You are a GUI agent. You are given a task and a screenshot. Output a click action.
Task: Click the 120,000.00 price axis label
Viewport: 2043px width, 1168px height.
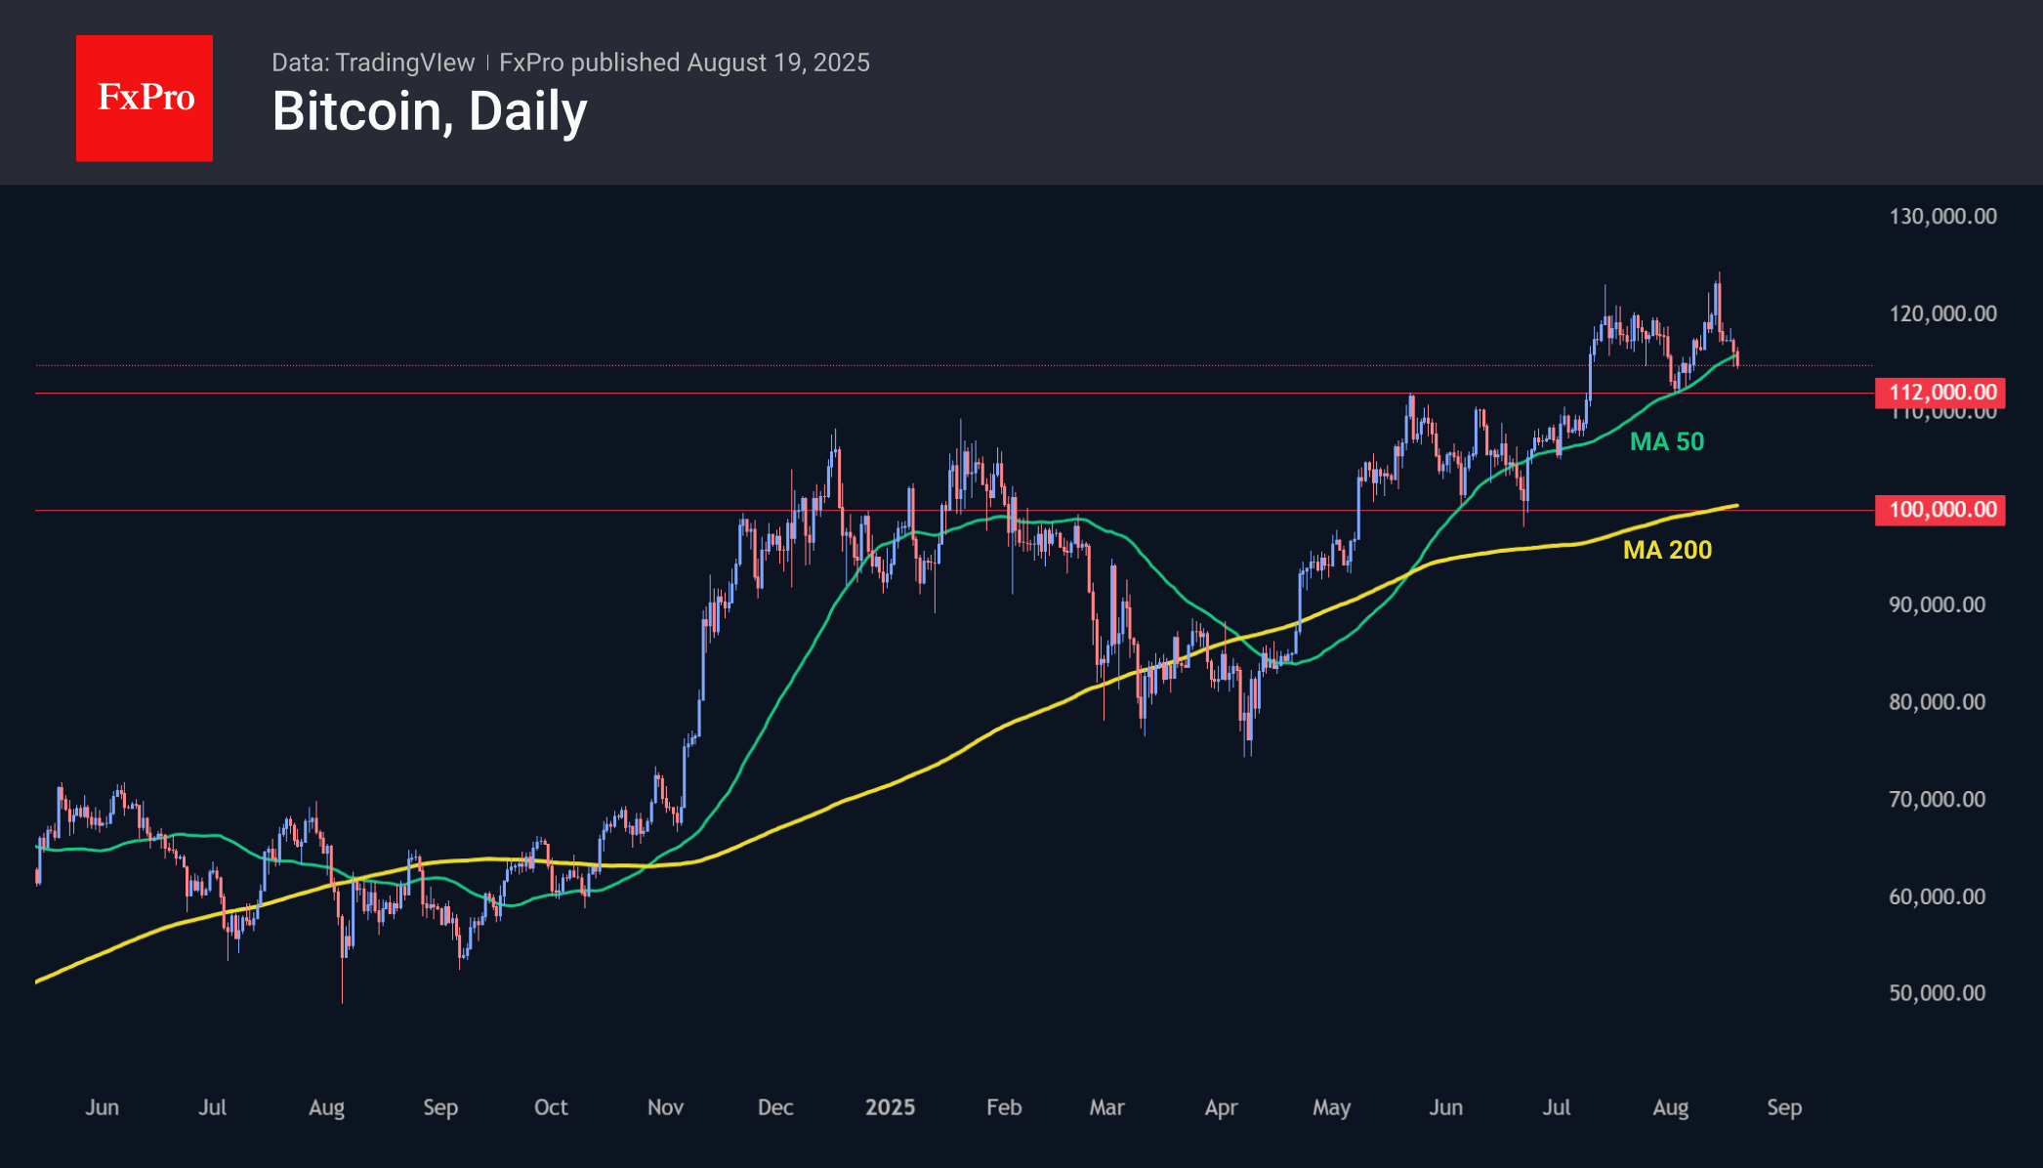pyautogui.click(x=1942, y=313)
